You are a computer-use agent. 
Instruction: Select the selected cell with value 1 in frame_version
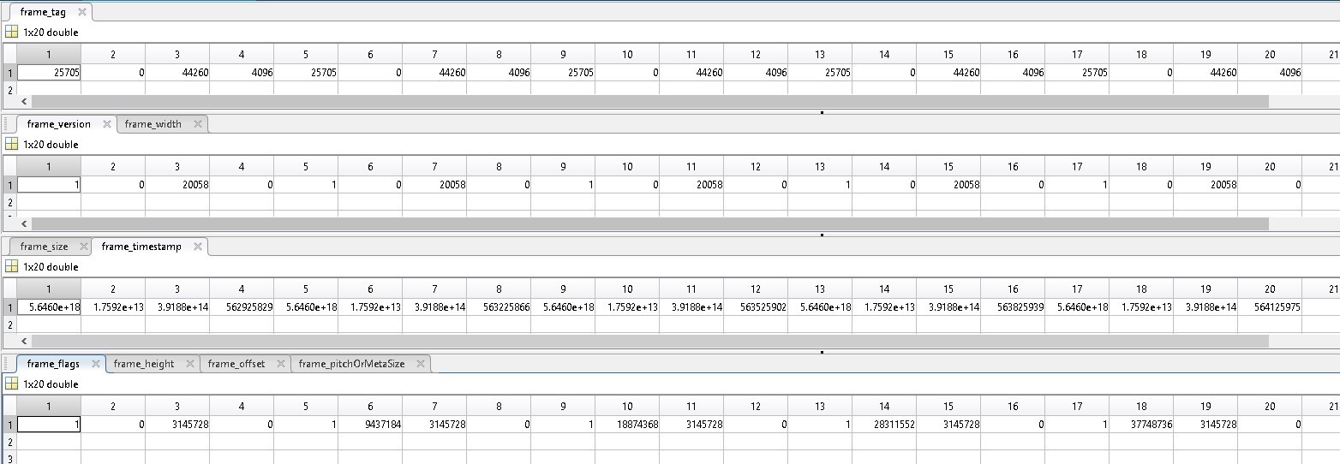pyautogui.click(x=49, y=184)
